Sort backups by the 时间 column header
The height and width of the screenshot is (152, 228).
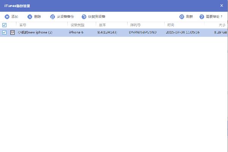pos(171,25)
